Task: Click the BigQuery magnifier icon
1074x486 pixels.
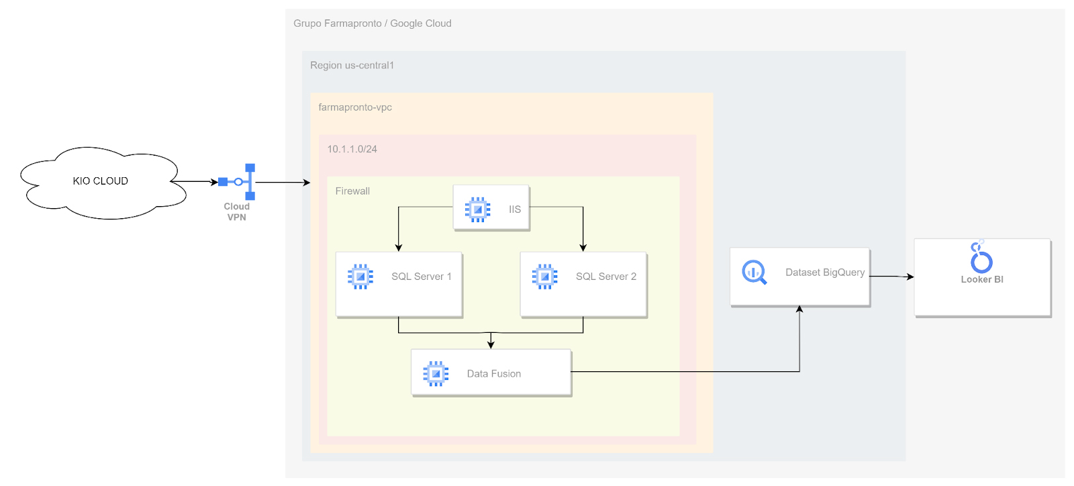Action: [754, 273]
